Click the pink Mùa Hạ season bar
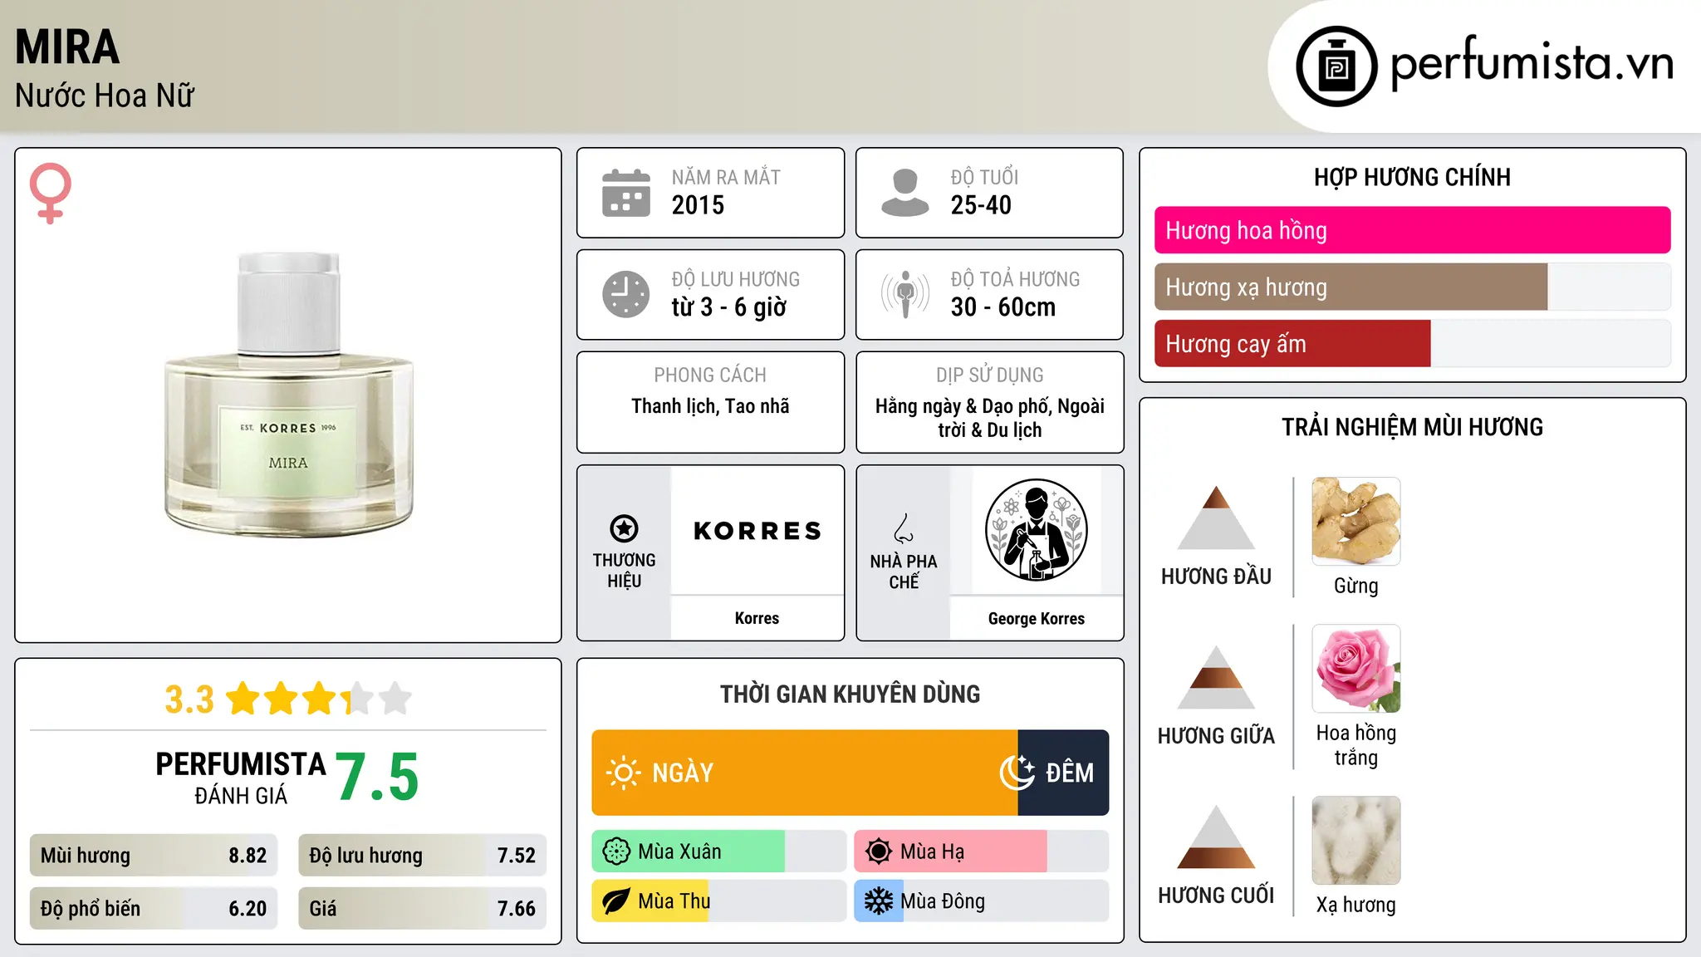Image resolution: width=1701 pixels, height=957 pixels. (x=951, y=851)
